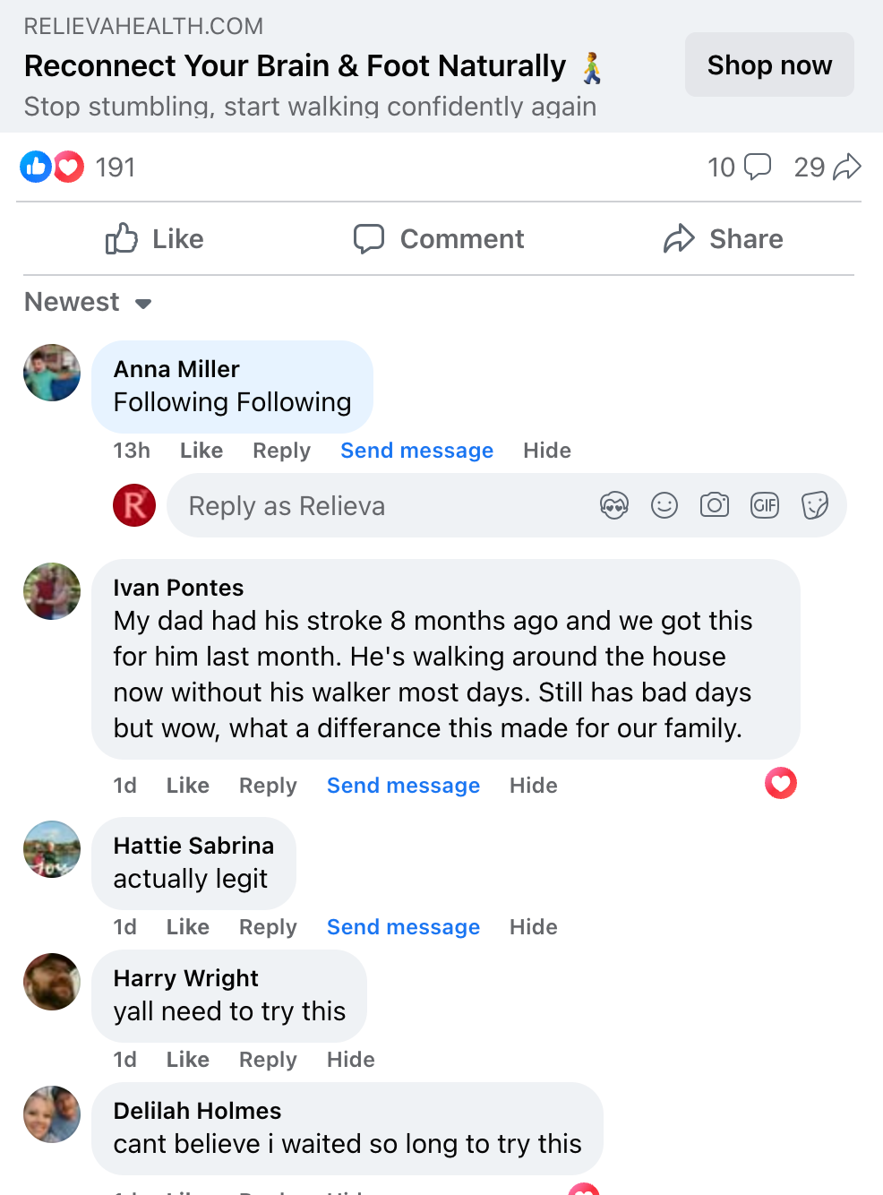
Task: Send message to Anna Miller
Action: click(x=416, y=451)
